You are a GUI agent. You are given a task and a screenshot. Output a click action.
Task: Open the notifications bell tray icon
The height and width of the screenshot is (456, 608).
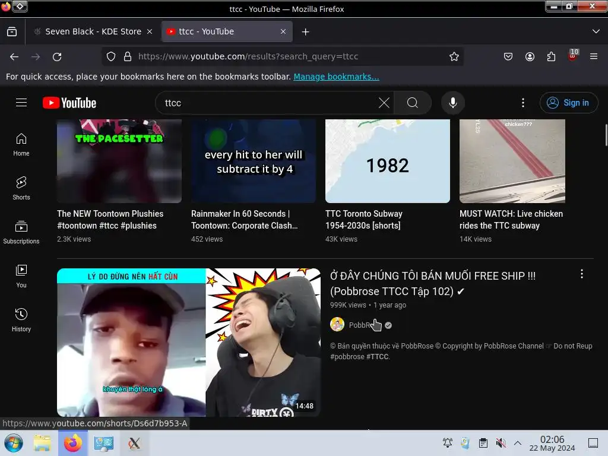pos(448,442)
